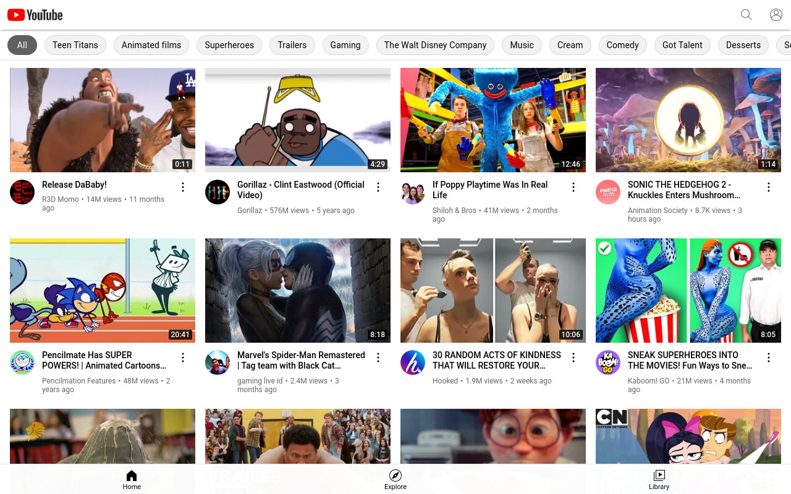The width and height of the screenshot is (791, 494).
Task: Open Shiloh & Bros channel avatar
Action: pos(413,192)
